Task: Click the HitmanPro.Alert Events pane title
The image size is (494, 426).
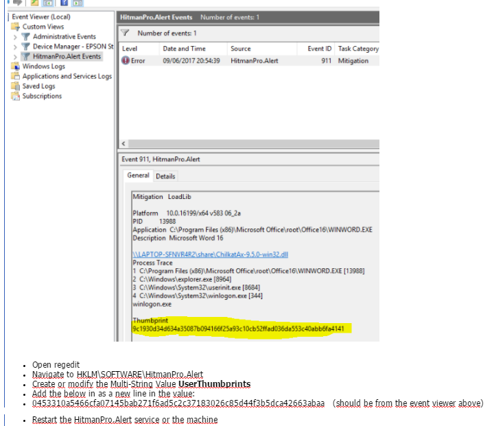Action: click(156, 17)
